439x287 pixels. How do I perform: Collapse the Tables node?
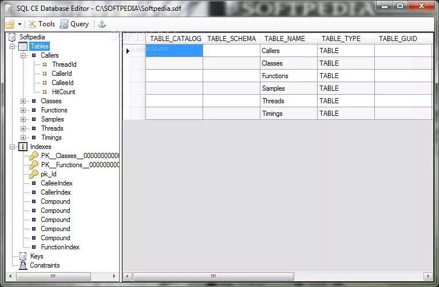click(x=13, y=46)
